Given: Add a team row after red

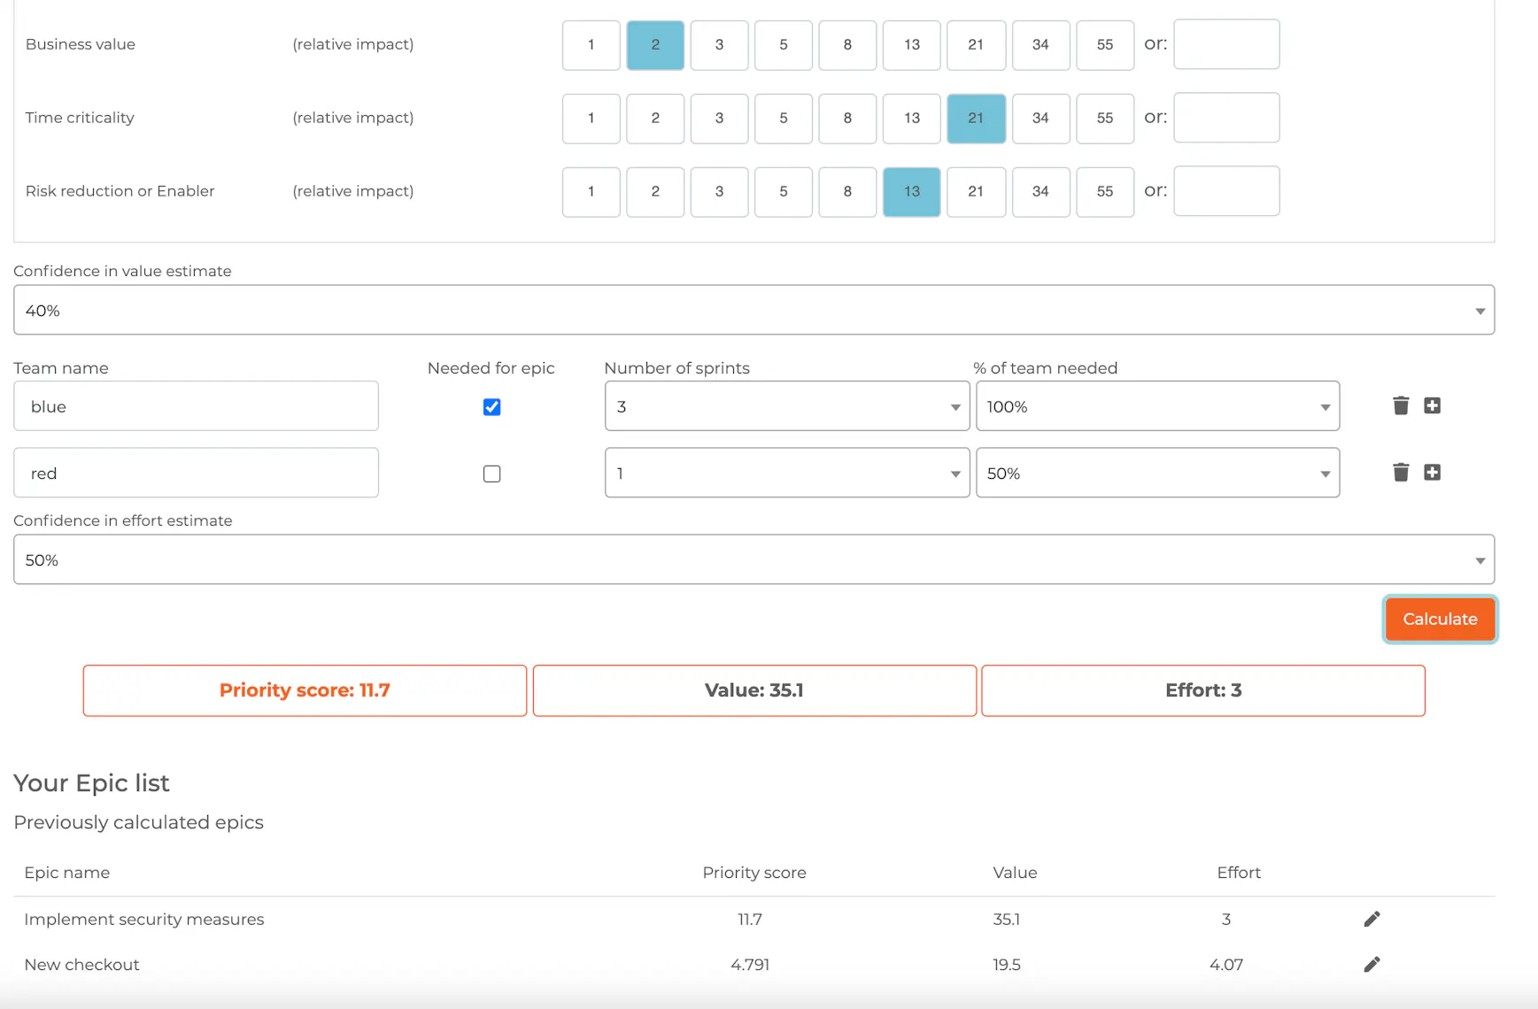Looking at the screenshot, I should point(1432,472).
